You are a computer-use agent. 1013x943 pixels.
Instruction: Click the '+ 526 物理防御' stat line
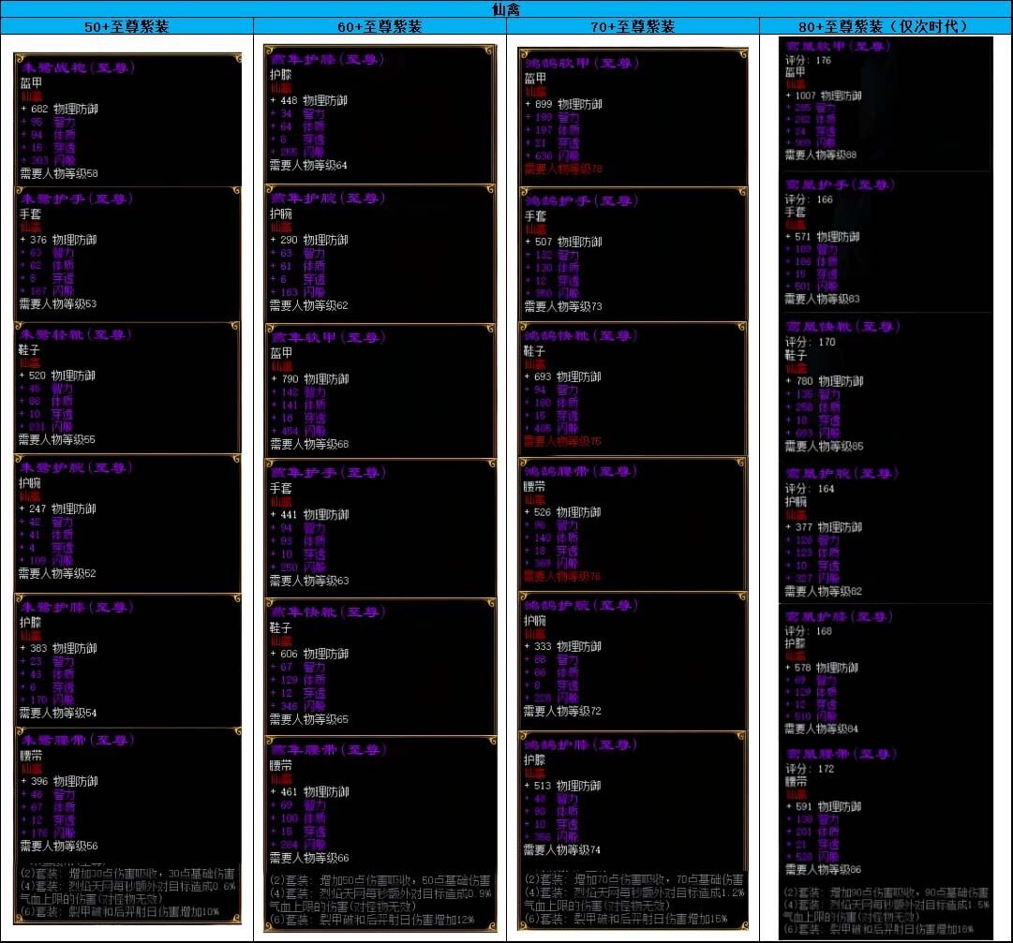pos(562,512)
